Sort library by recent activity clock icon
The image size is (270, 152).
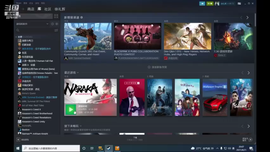[52, 24]
